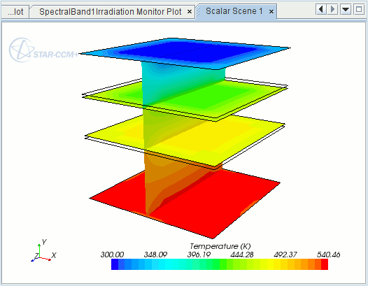The width and height of the screenshot is (368, 286).
Task: Maximize the scene window panel
Action: [x=359, y=10]
